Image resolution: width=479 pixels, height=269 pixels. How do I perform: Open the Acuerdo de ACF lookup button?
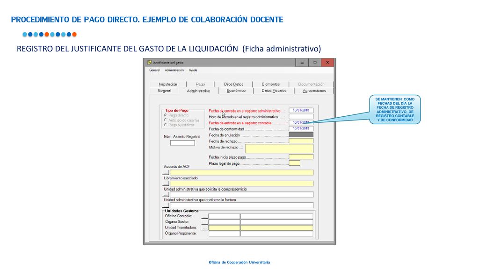166,173
